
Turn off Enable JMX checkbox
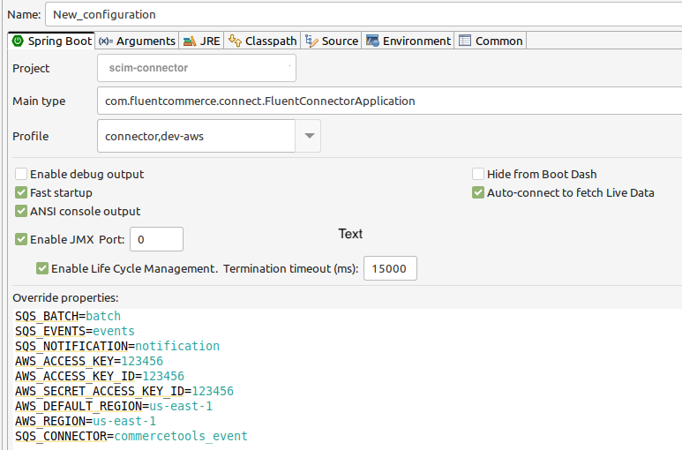pyautogui.click(x=22, y=238)
